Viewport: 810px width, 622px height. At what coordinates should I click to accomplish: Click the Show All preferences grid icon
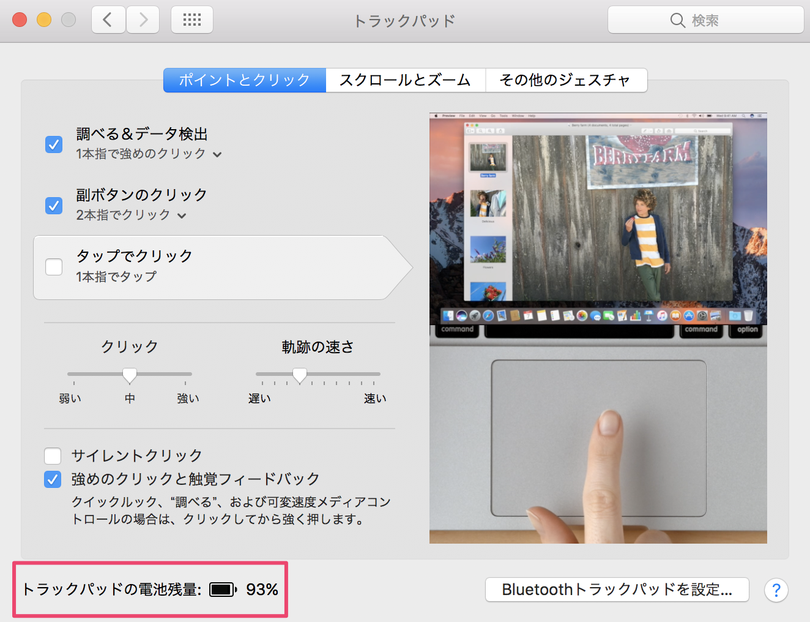point(191,19)
